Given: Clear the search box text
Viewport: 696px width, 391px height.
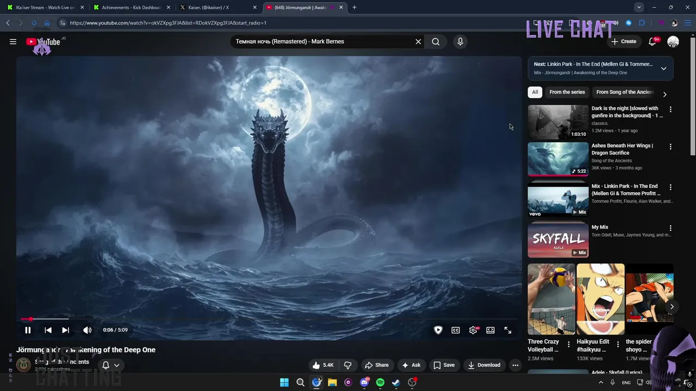Looking at the screenshot, I should pyautogui.click(x=418, y=42).
